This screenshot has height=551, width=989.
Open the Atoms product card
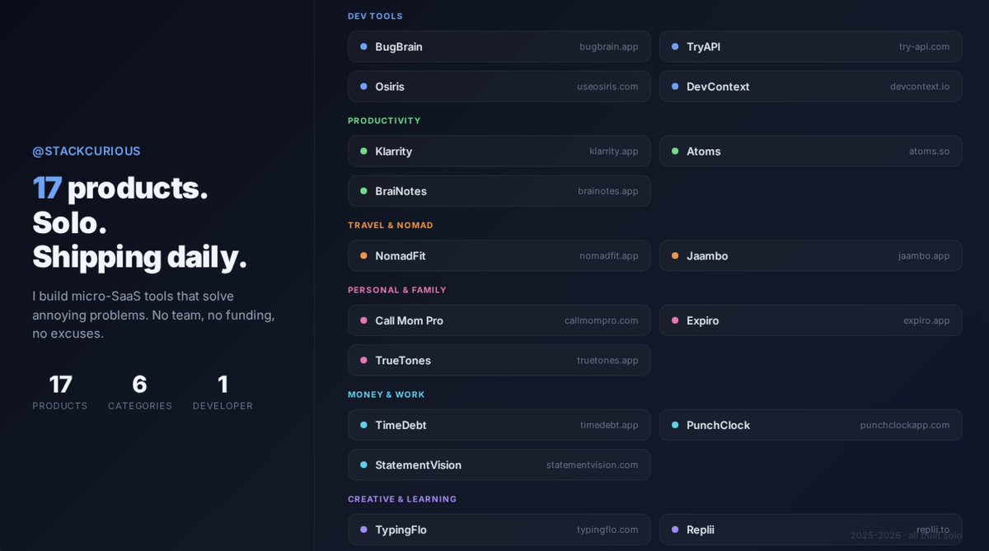tap(810, 152)
